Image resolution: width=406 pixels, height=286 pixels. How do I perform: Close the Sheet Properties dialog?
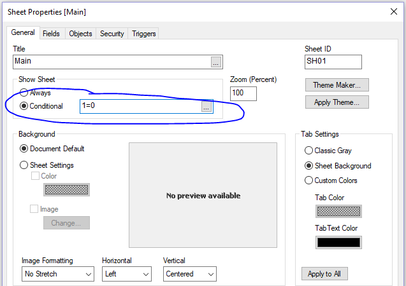(x=392, y=11)
